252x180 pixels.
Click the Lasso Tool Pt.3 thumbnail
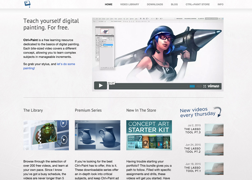[x=214, y=130]
